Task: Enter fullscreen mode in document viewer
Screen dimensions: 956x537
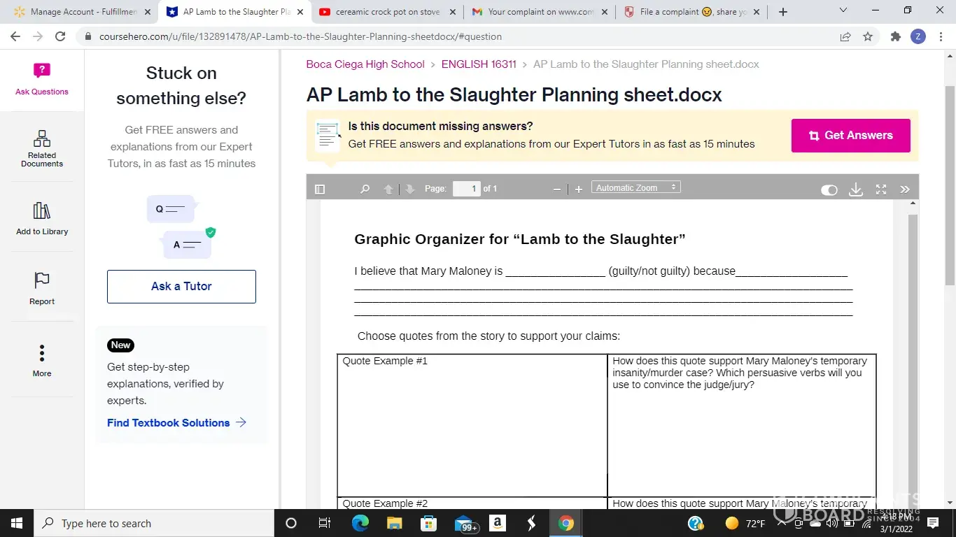Action: tap(881, 189)
